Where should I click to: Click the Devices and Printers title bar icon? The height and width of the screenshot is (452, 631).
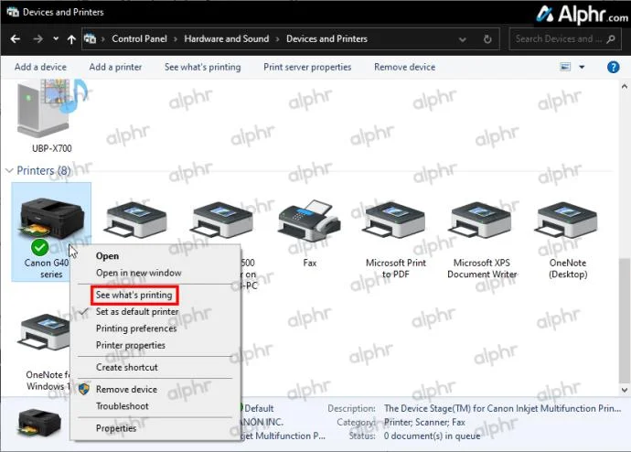click(13, 12)
